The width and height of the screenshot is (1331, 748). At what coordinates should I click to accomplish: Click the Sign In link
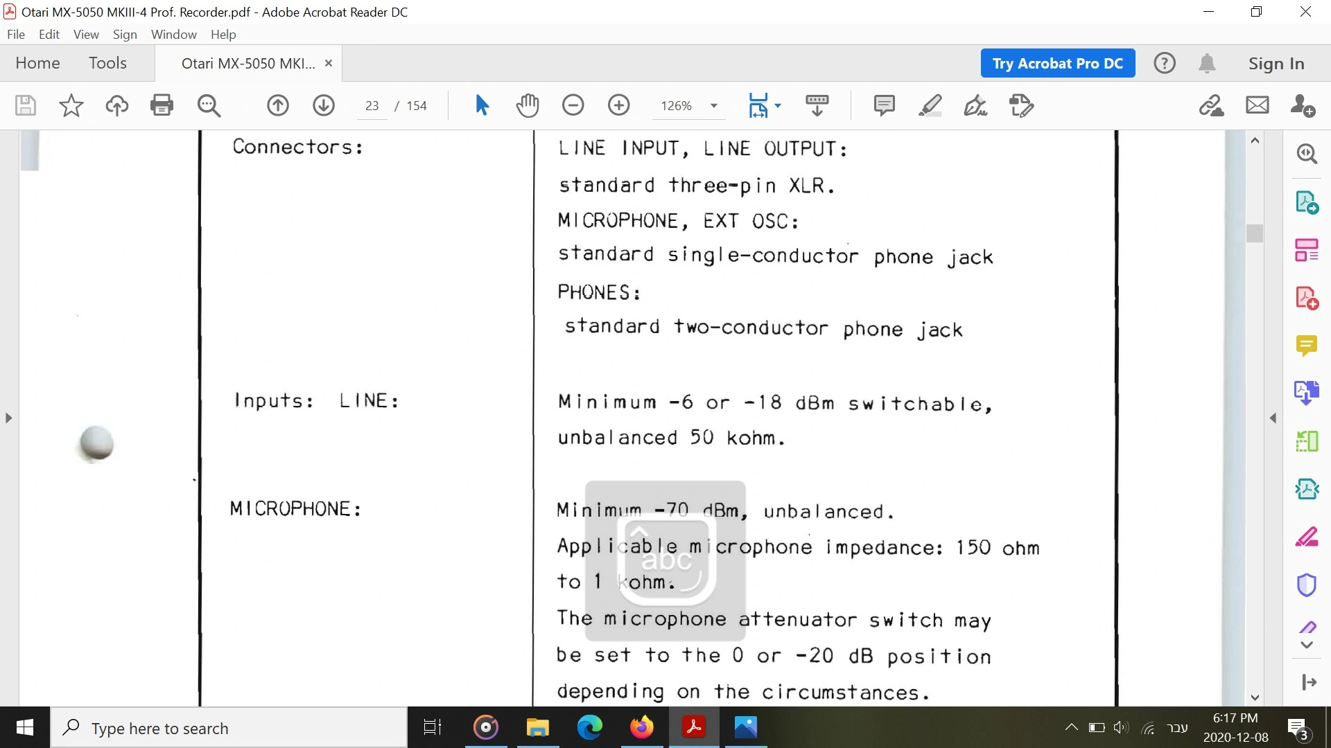click(x=1276, y=63)
